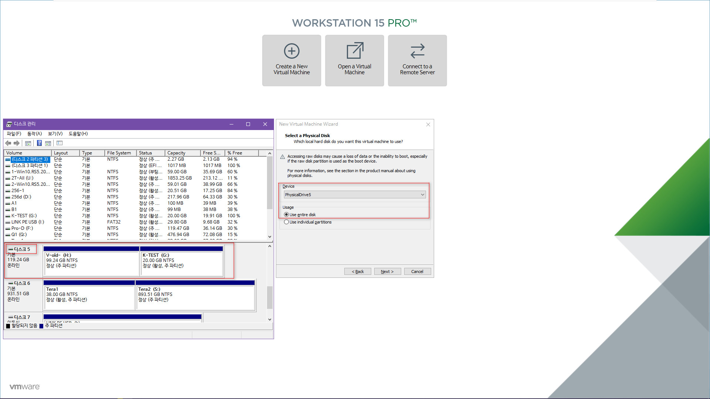Select A1 volume row
This screenshot has height=399, width=710.
pyautogui.click(x=135, y=203)
